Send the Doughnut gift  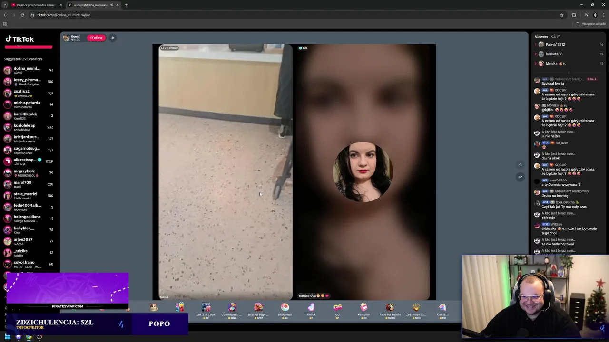[x=285, y=310]
